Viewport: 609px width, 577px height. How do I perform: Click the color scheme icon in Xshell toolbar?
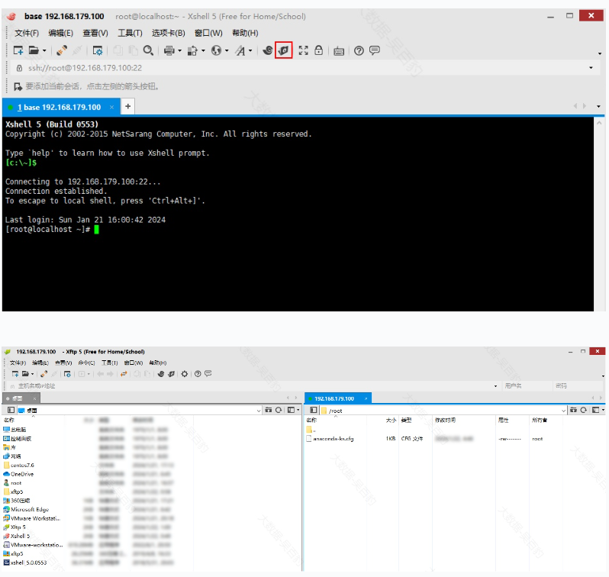192,50
